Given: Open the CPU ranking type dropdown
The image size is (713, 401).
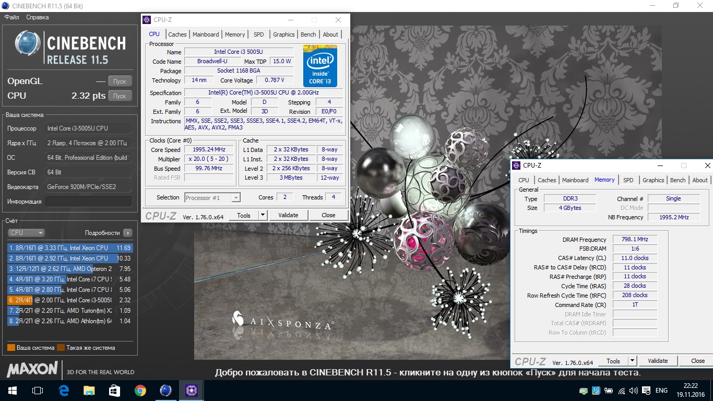Looking at the screenshot, I should click(26, 233).
